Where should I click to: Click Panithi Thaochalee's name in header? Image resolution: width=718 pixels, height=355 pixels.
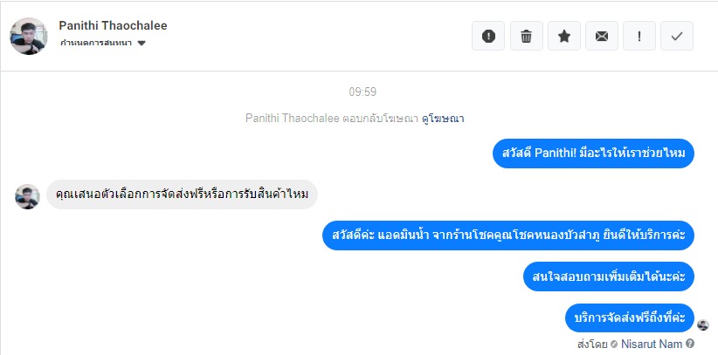(x=113, y=25)
